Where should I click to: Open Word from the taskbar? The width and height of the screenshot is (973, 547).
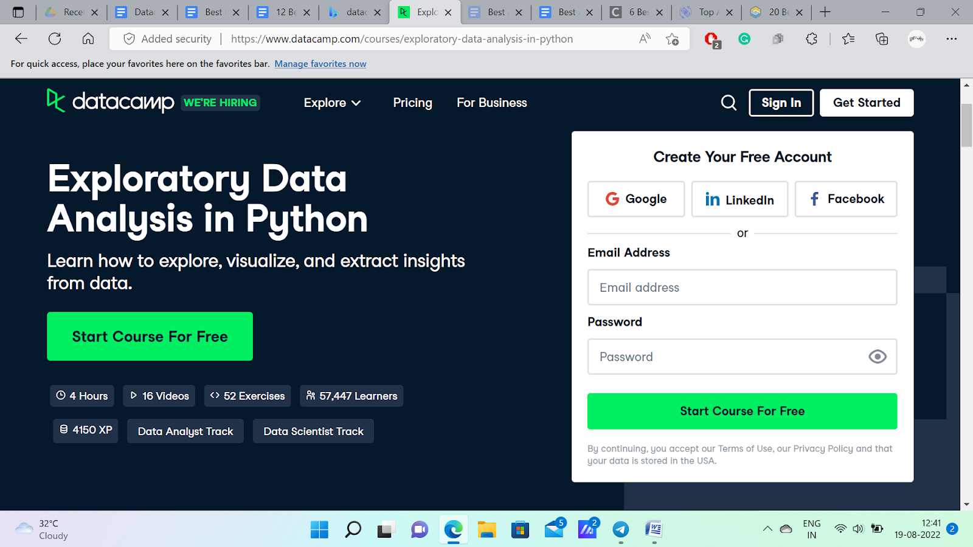(x=654, y=529)
